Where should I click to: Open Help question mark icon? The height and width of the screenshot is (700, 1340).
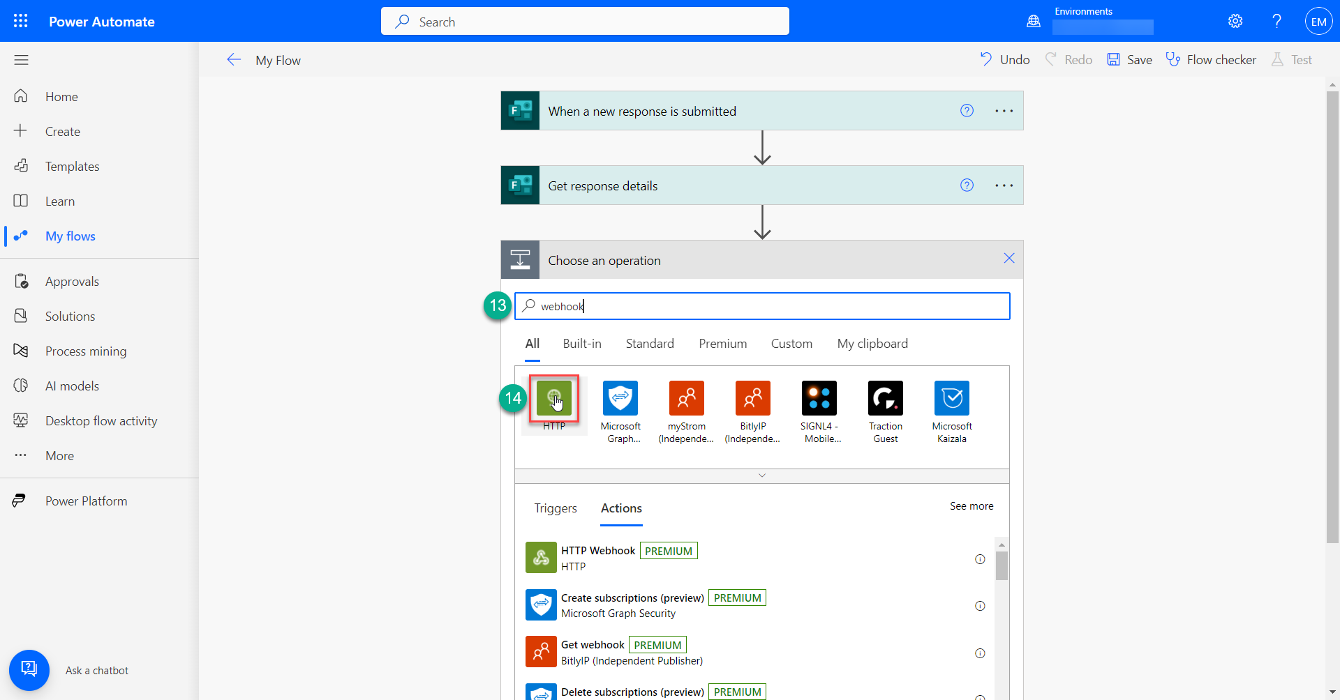1276,21
